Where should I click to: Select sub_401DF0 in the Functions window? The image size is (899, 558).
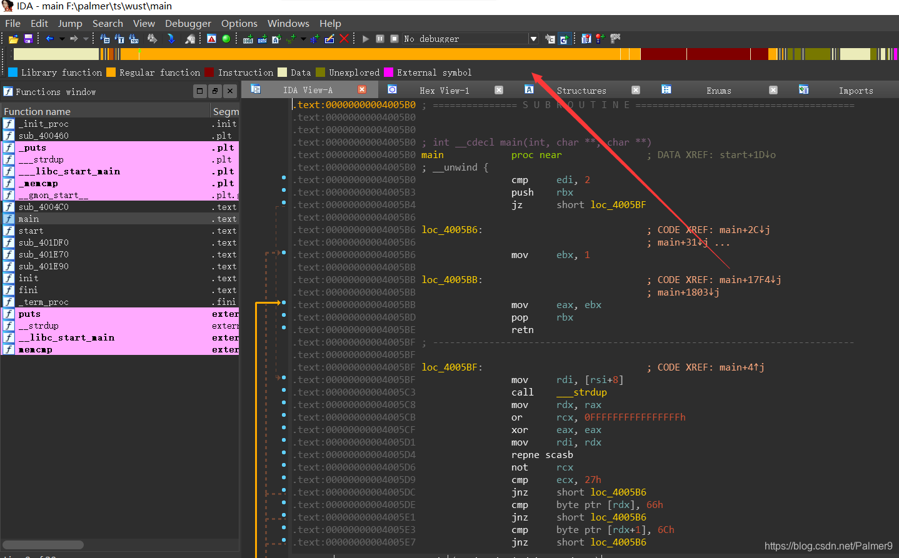(x=119, y=242)
